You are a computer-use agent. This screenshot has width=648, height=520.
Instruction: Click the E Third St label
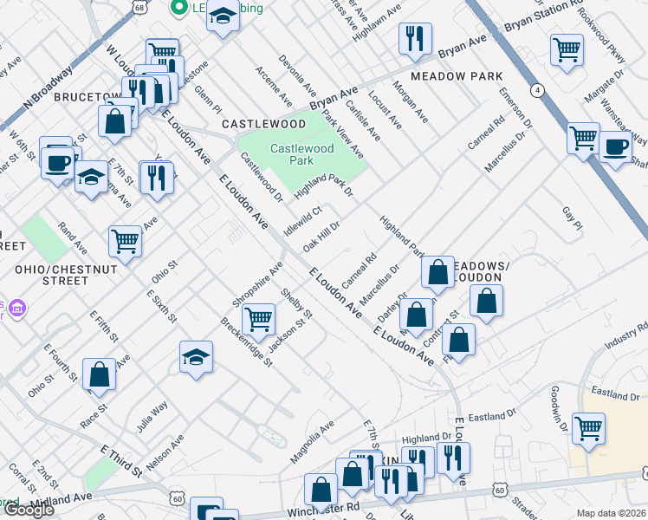point(121,461)
